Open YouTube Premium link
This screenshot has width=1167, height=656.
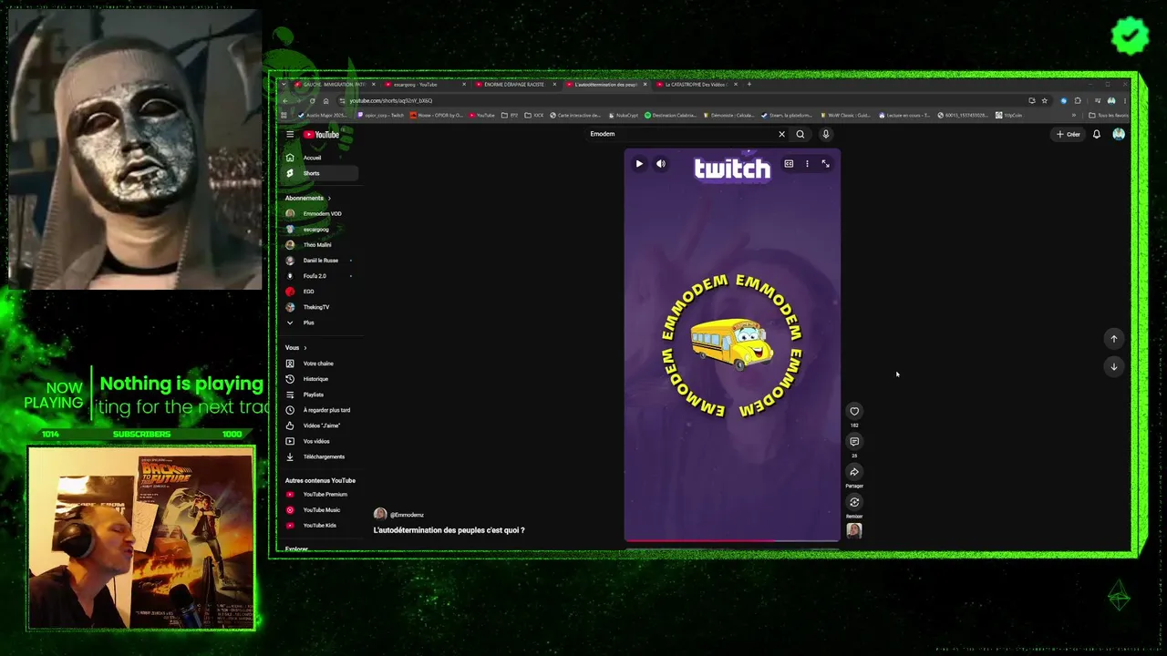click(x=321, y=495)
